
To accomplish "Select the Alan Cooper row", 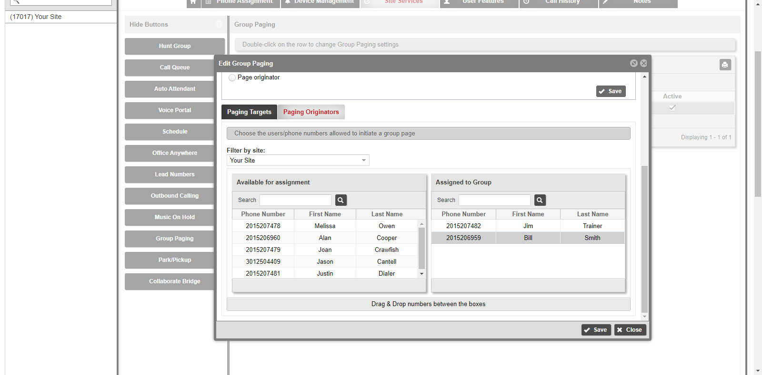I will (x=325, y=238).
